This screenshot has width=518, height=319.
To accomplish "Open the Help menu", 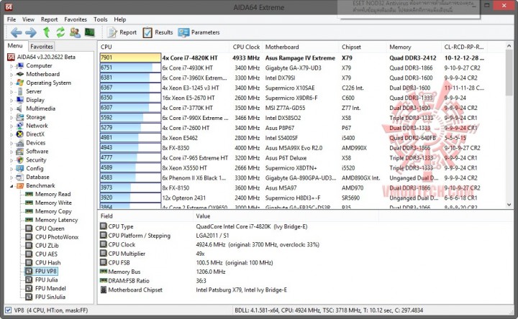I will coord(120,19).
